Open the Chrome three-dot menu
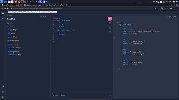Viewport: 179px width, 100px height. coord(177,9)
